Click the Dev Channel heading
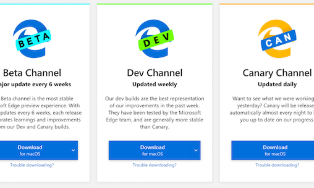Image resolution: width=314 pixels, height=188 pixels. 154,73
